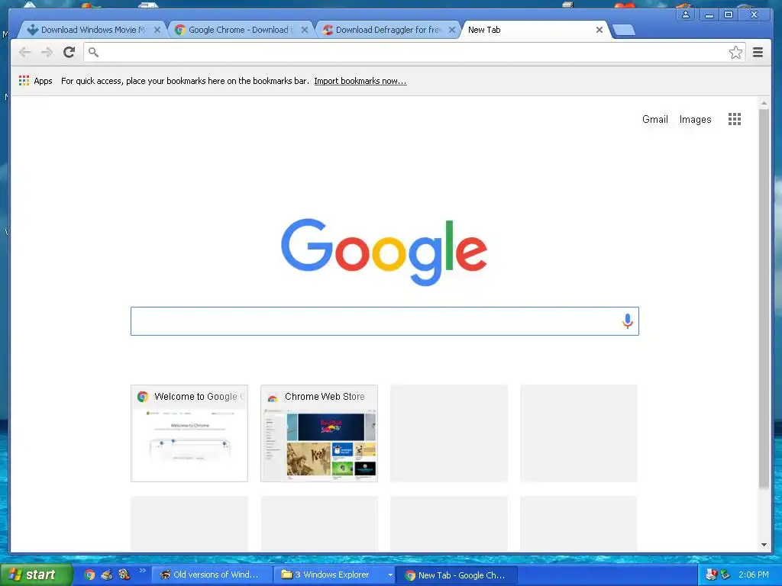Image resolution: width=782 pixels, height=586 pixels.
Task: Open the Chrome Web Store thumbnail
Action: tap(319, 433)
